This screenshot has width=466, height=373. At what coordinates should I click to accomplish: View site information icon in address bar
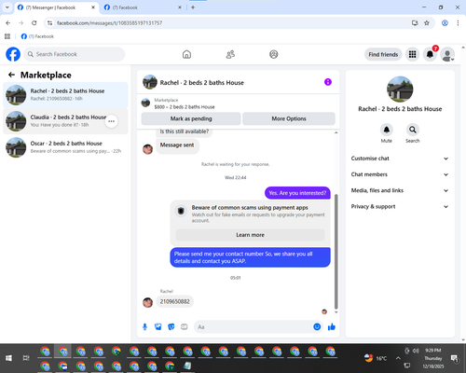pyautogui.click(x=49, y=22)
